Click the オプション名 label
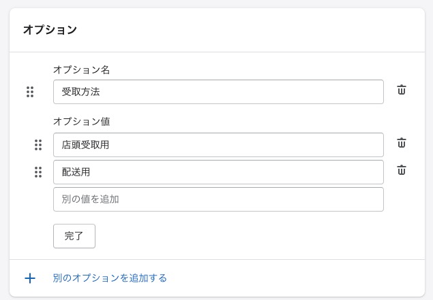Screen dimensions: 433x300 click(81, 69)
